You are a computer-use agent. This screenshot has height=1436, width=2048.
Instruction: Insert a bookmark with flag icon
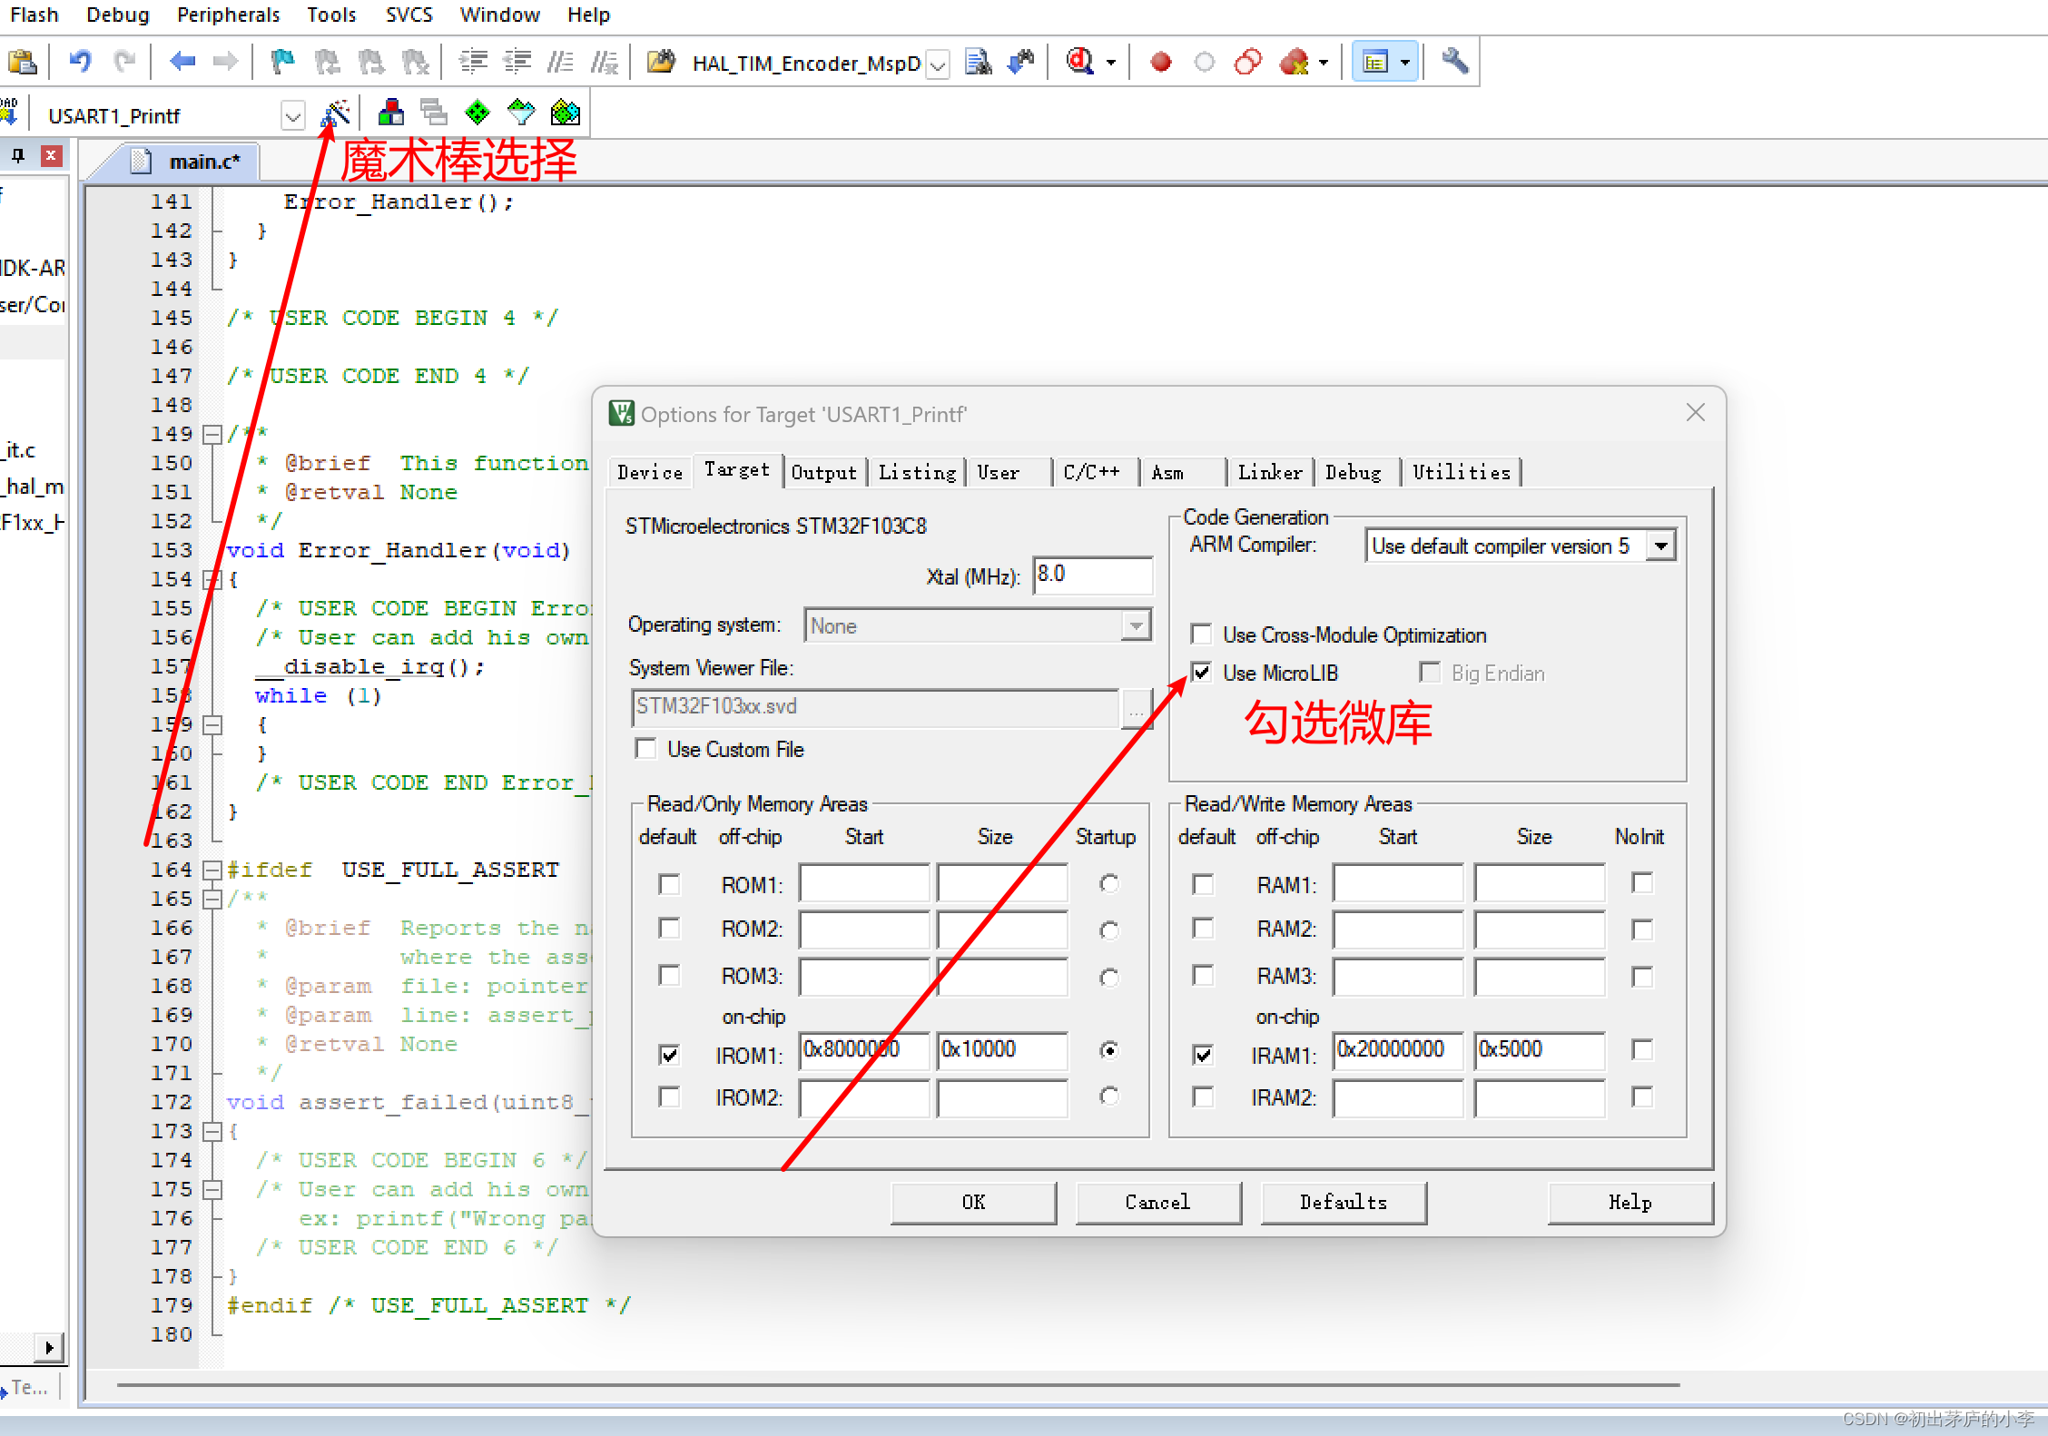click(282, 62)
